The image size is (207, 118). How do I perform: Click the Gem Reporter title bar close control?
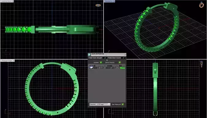(x=125, y=55)
